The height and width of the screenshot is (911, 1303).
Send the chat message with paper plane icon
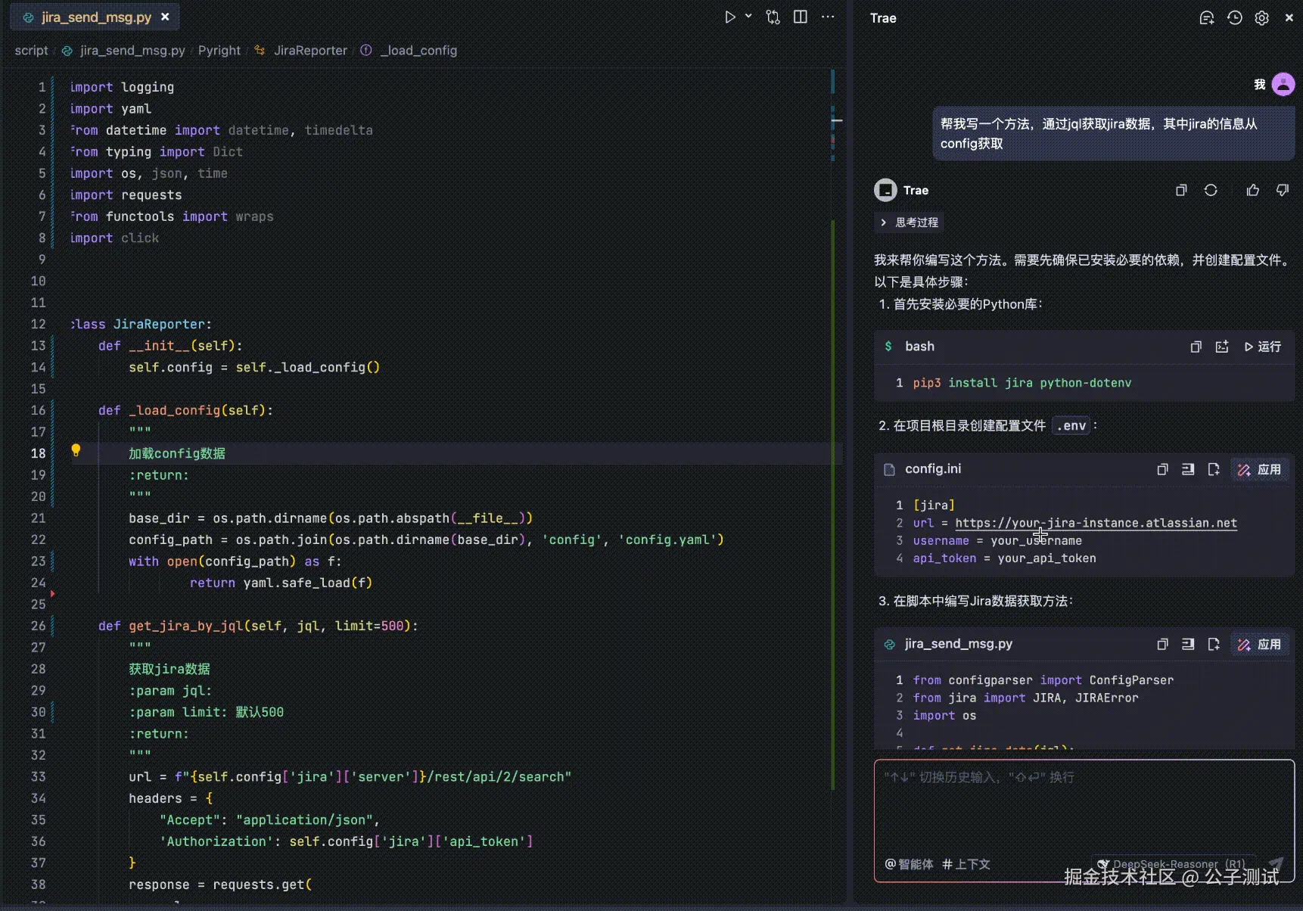click(x=1277, y=861)
